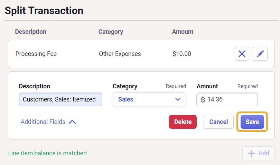The image size is (280, 165).
Task: Click the Split Transaction heading
Action: point(44,10)
